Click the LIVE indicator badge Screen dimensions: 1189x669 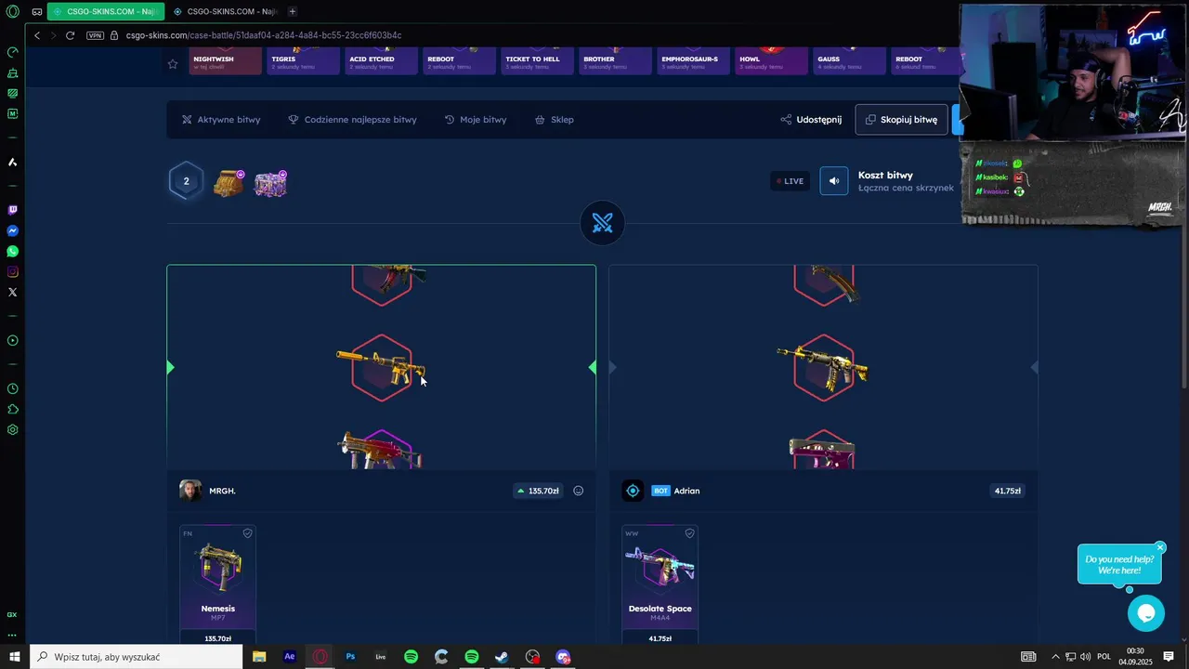pyautogui.click(x=790, y=181)
